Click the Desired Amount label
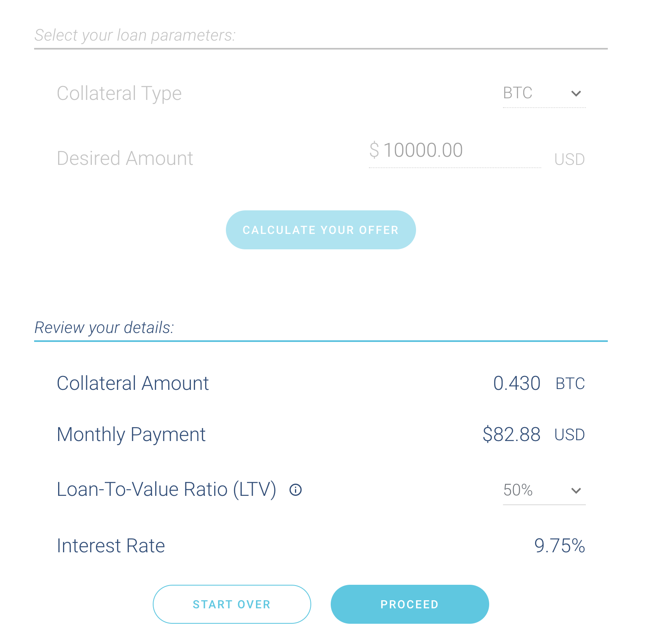 pyautogui.click(x=125, y=158)
